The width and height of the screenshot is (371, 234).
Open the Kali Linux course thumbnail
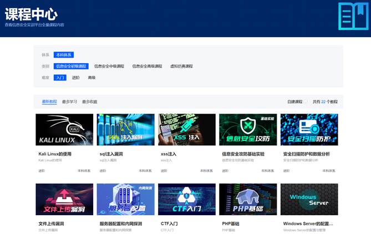(x=64, y=130)
